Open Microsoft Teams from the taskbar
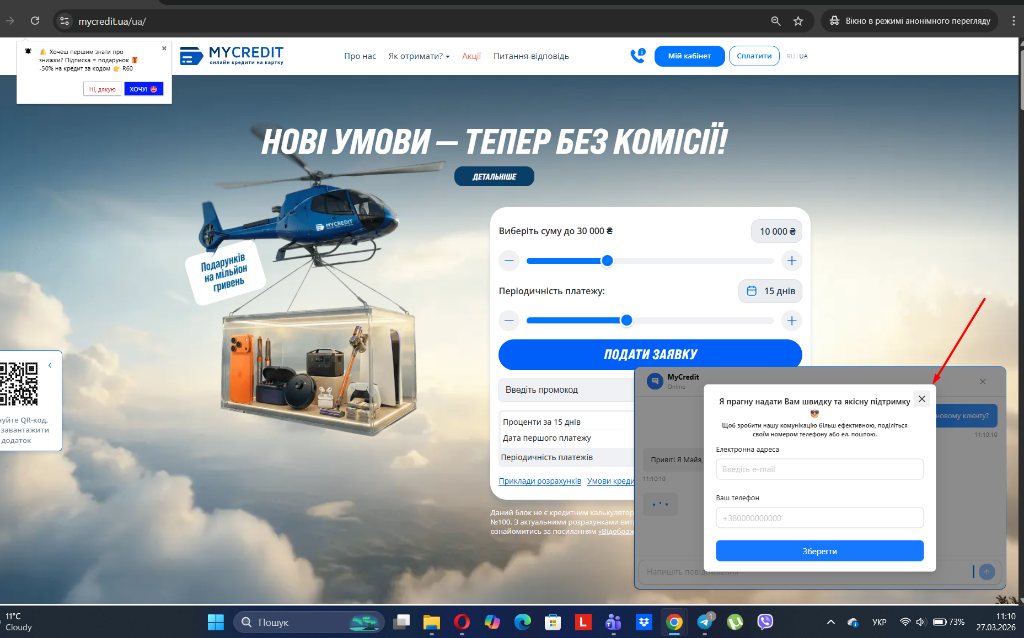1024x638 pixels. [x=613, y=622]
